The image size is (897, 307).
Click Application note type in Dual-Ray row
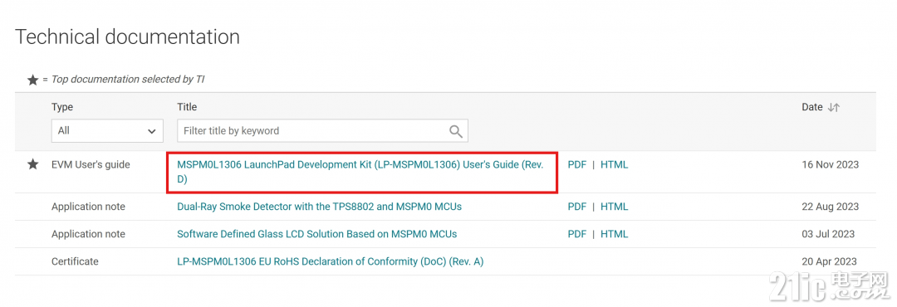click(x=88, y=207)
